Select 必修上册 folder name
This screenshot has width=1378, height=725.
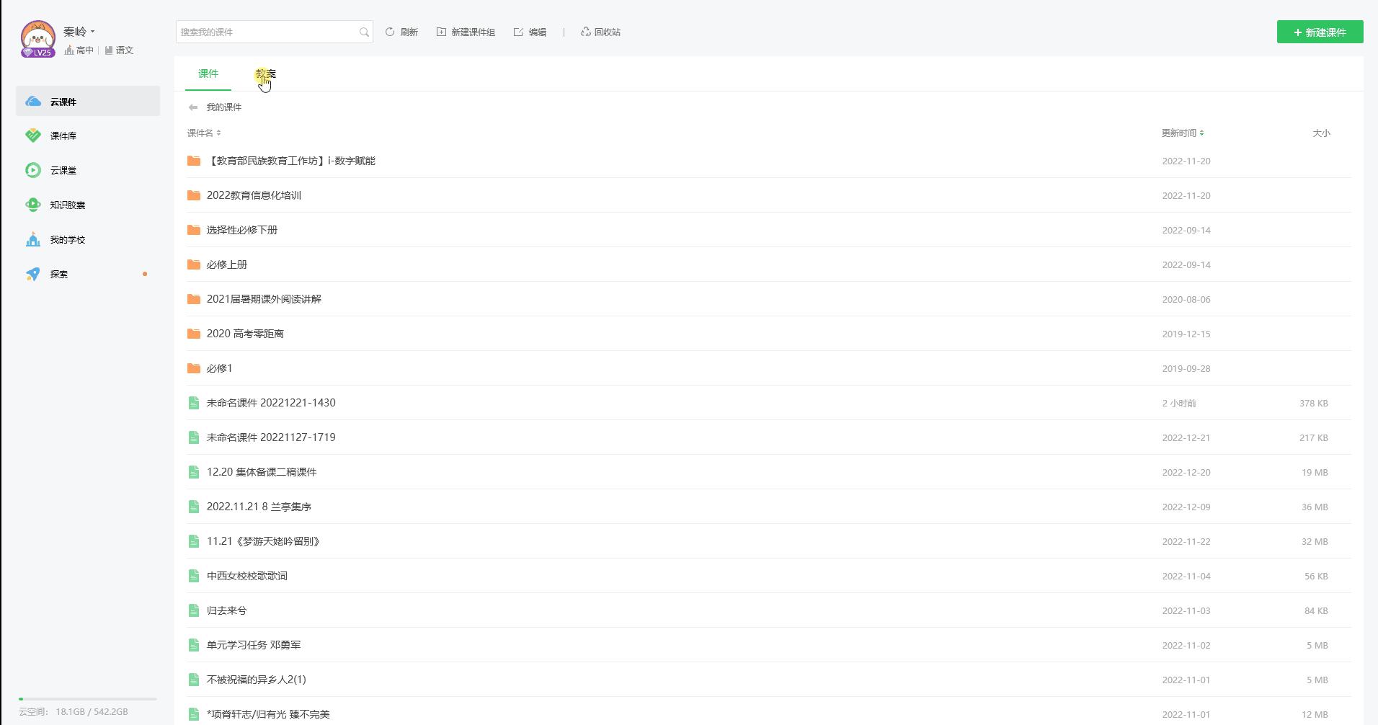(227, 264)
